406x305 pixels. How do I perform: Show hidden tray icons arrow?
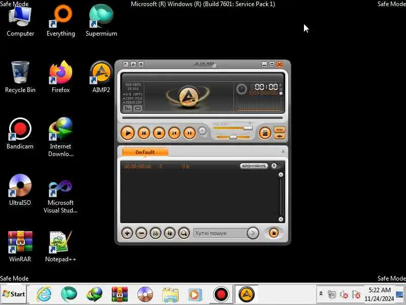(x=321, y=294)
